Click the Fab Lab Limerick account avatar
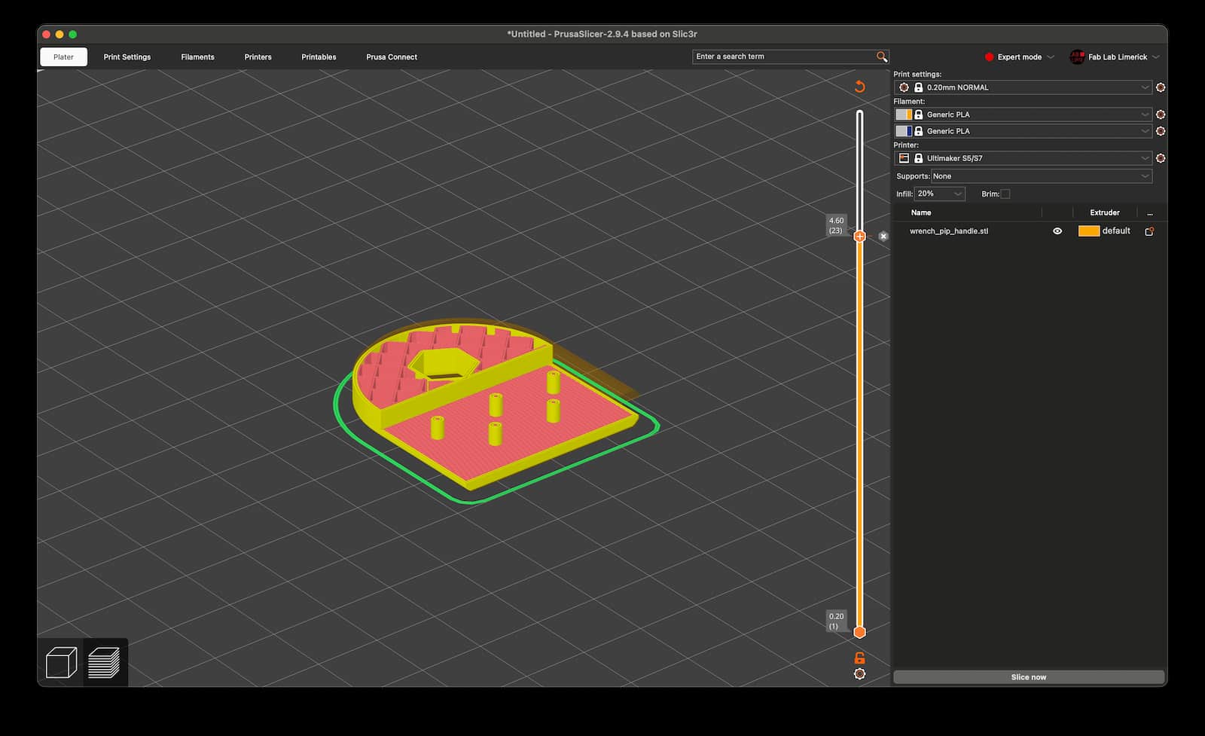 pos(1077,56)
